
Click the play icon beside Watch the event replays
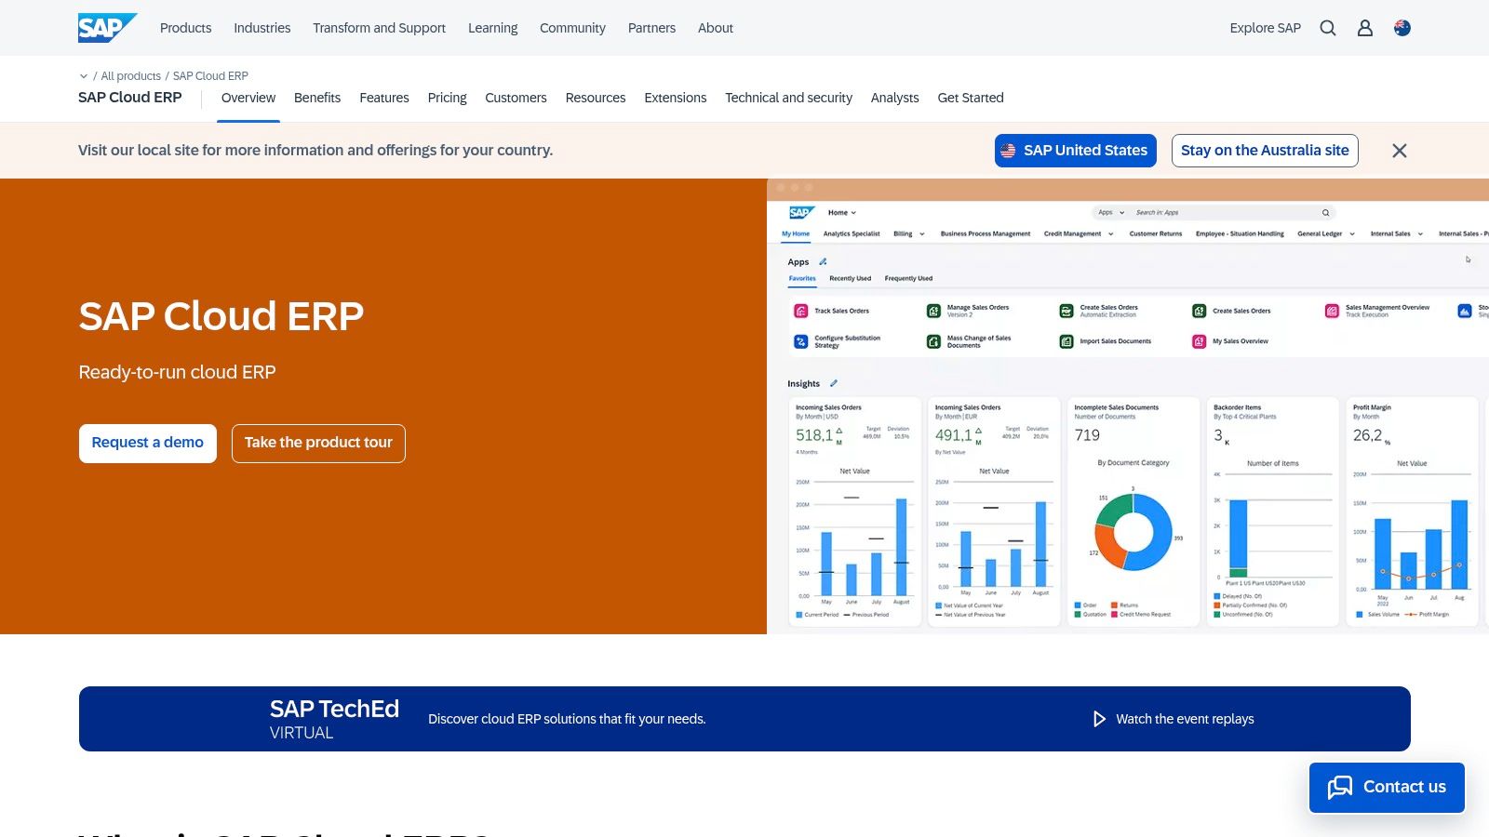tap(1099, 718)
